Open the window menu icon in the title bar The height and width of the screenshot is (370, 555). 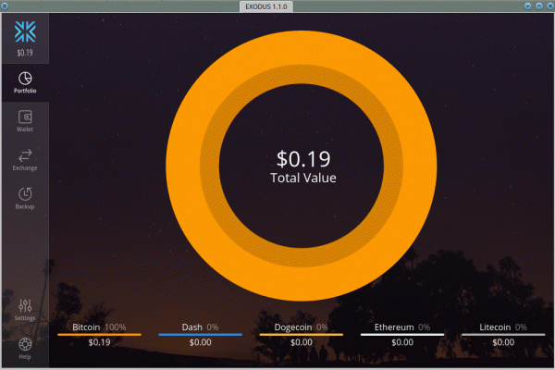(x=5, y=6)
